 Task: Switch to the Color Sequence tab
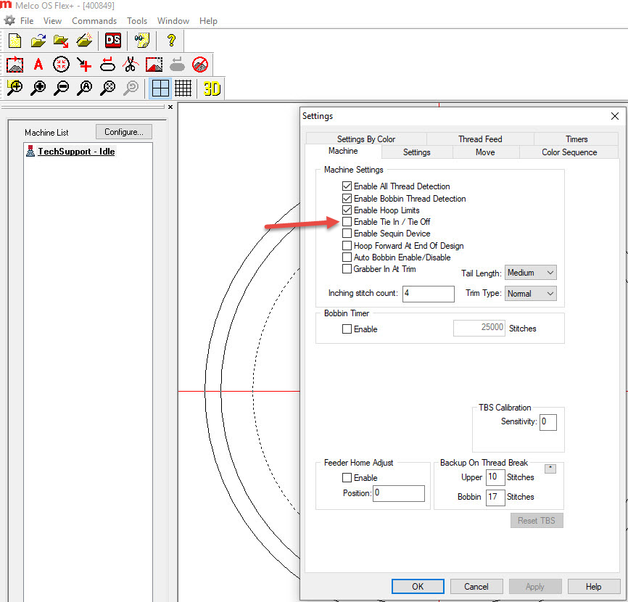tap(569, 152)
